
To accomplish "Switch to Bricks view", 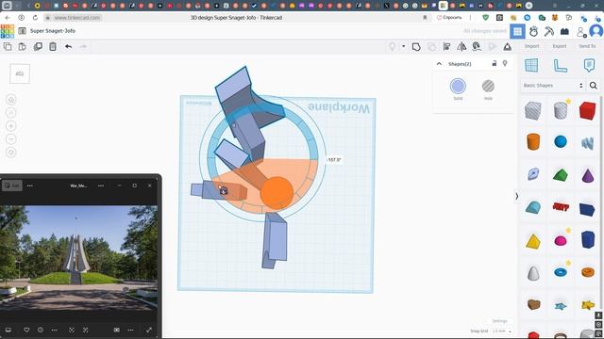I will (x=564, y=31).
